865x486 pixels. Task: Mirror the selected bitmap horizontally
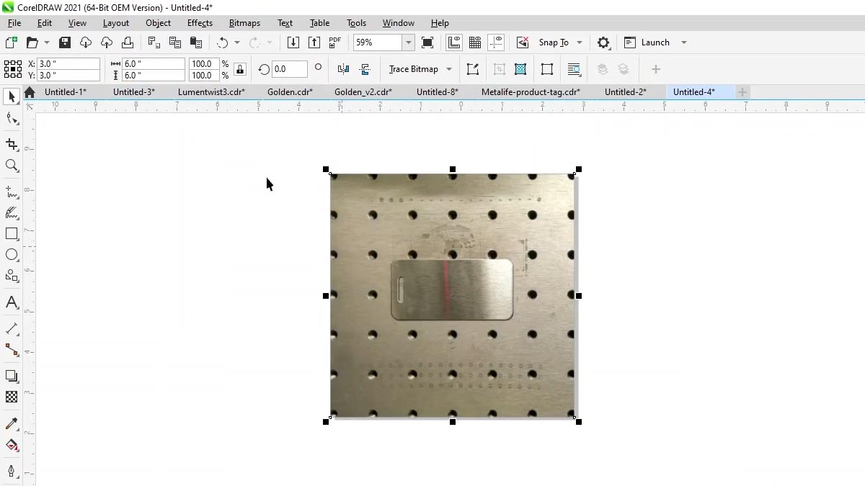tap(344, 69)
